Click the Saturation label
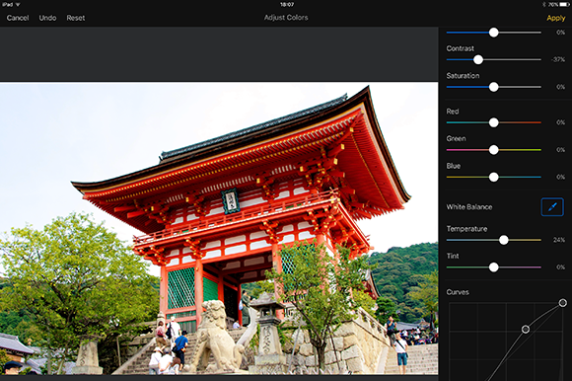 463,76
